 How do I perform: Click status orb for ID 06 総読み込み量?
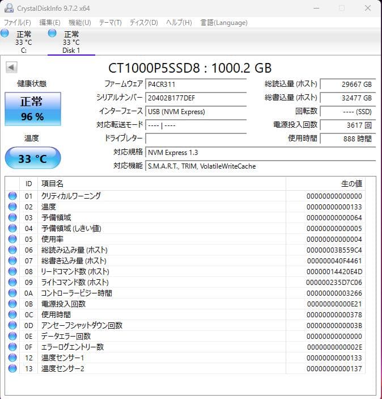(x=12, y=250)
